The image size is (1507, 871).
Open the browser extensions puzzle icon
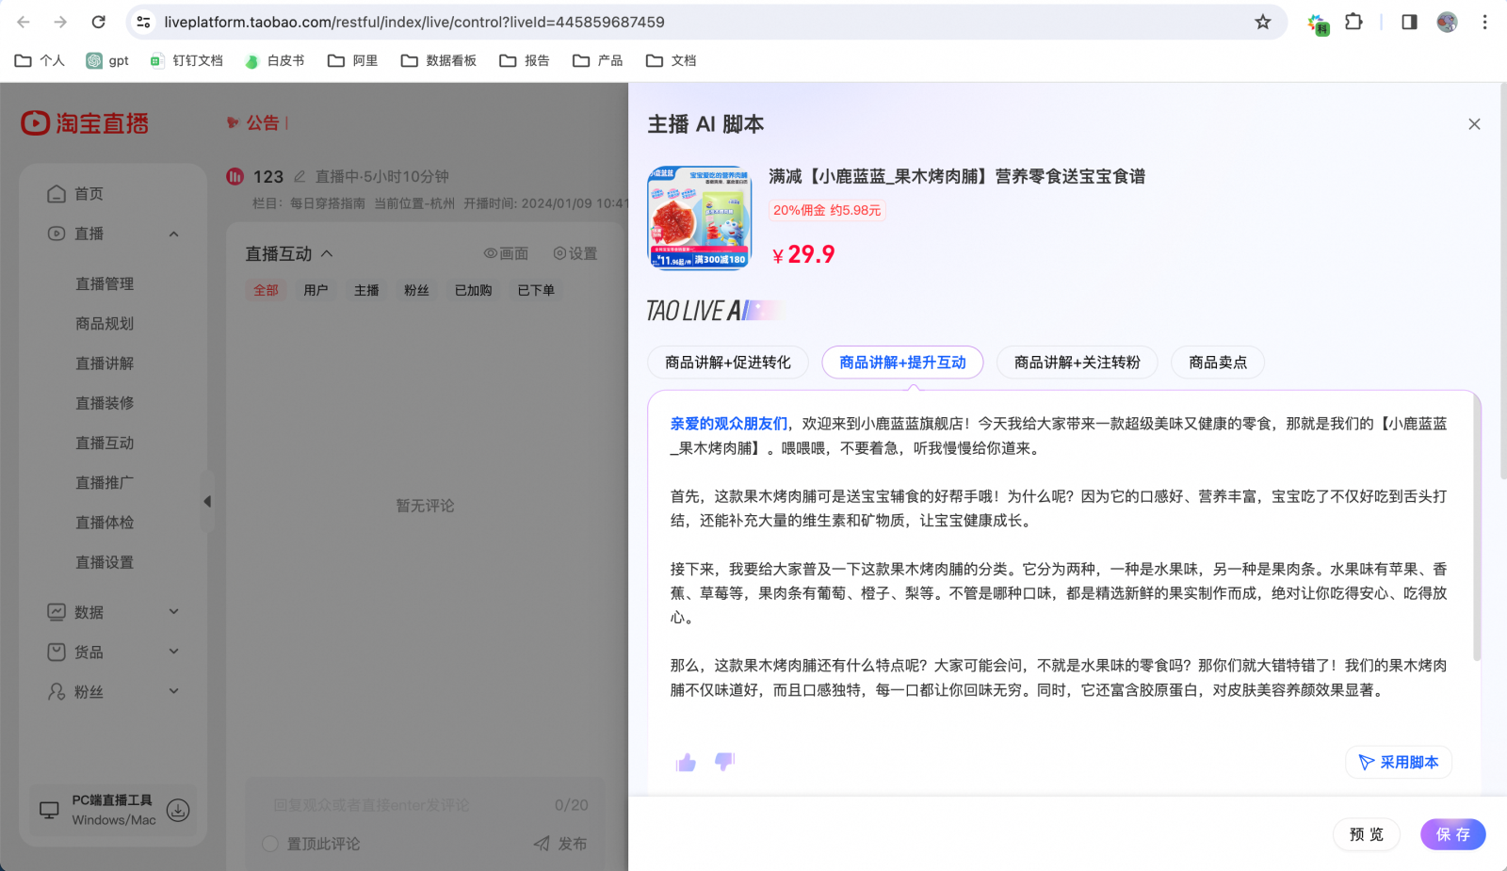[1353, 22]
